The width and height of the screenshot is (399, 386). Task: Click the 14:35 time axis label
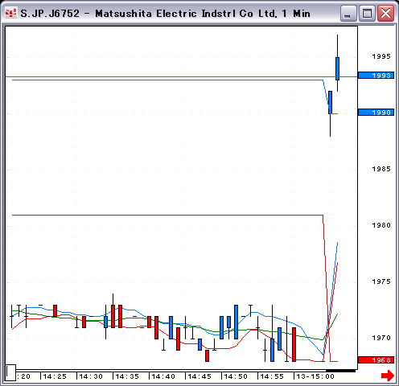point(127,376)
